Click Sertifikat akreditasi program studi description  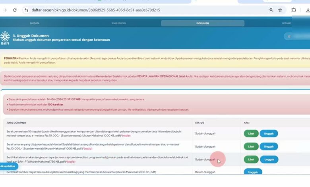click(x=97, y=160)
